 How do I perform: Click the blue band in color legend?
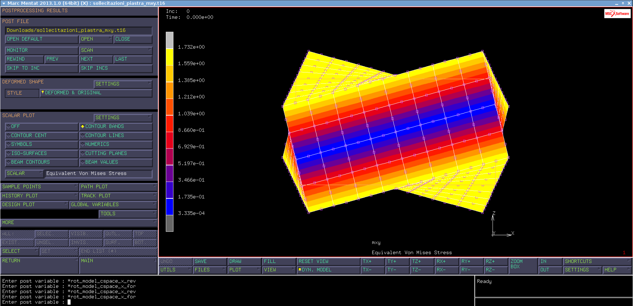[169, 207]
